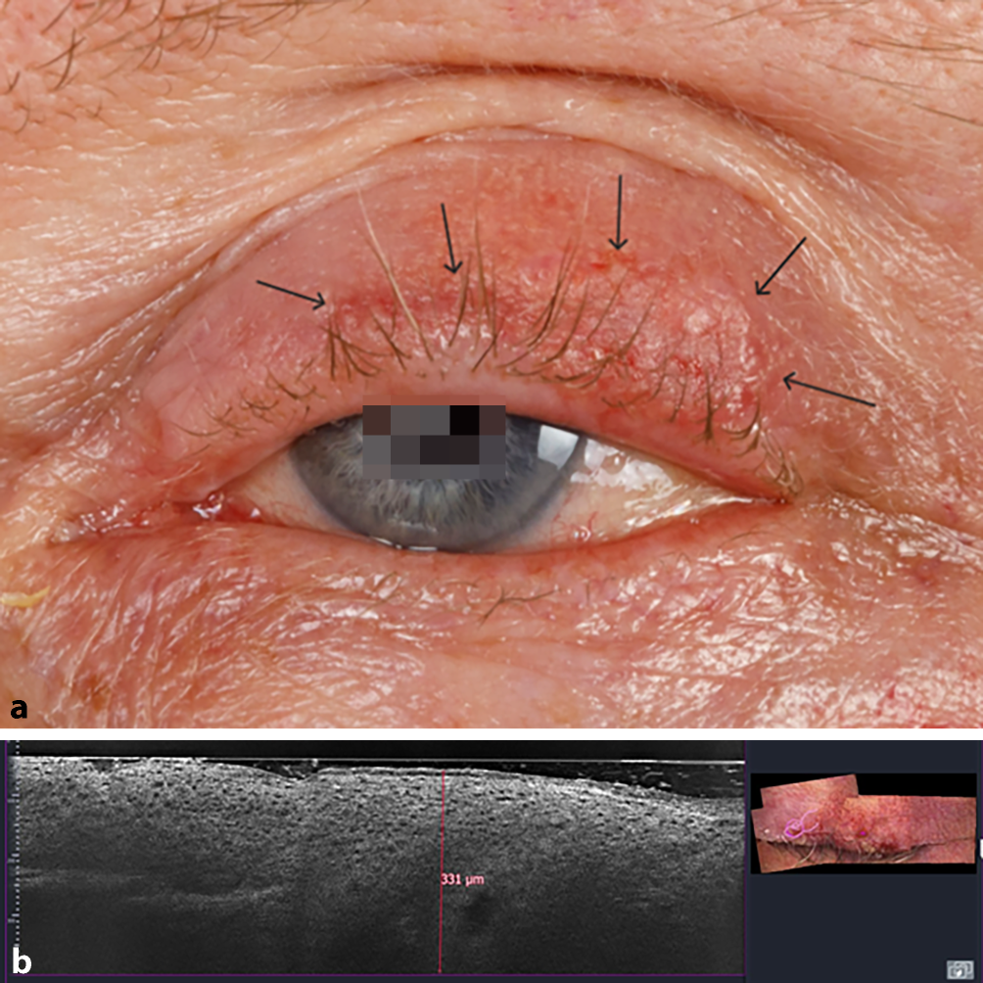Screen dimensions: 983x983
Task: Open the stitched skin surface thumbnail image
Action: [864, 822]
